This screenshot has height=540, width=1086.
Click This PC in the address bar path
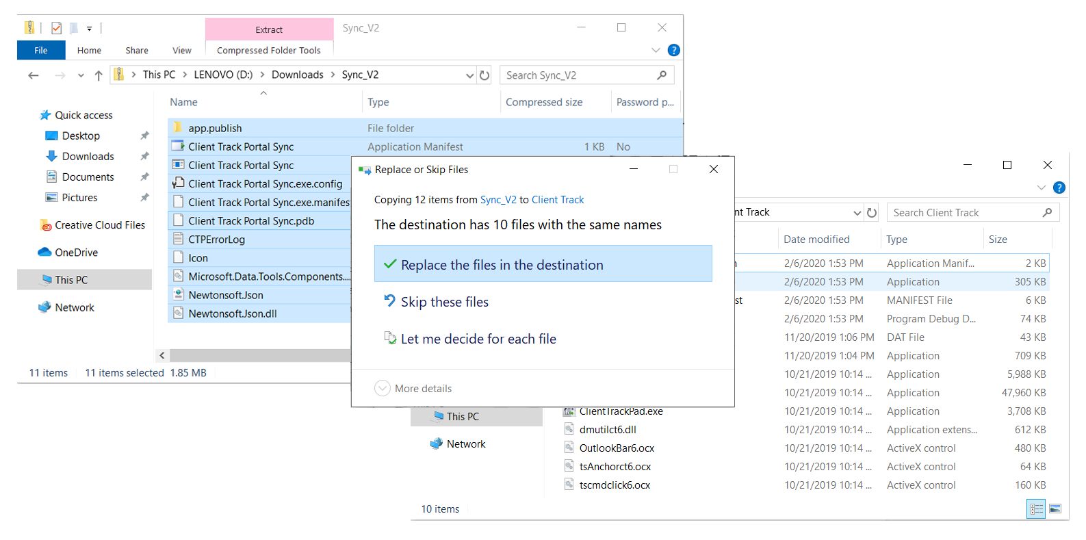159,75
